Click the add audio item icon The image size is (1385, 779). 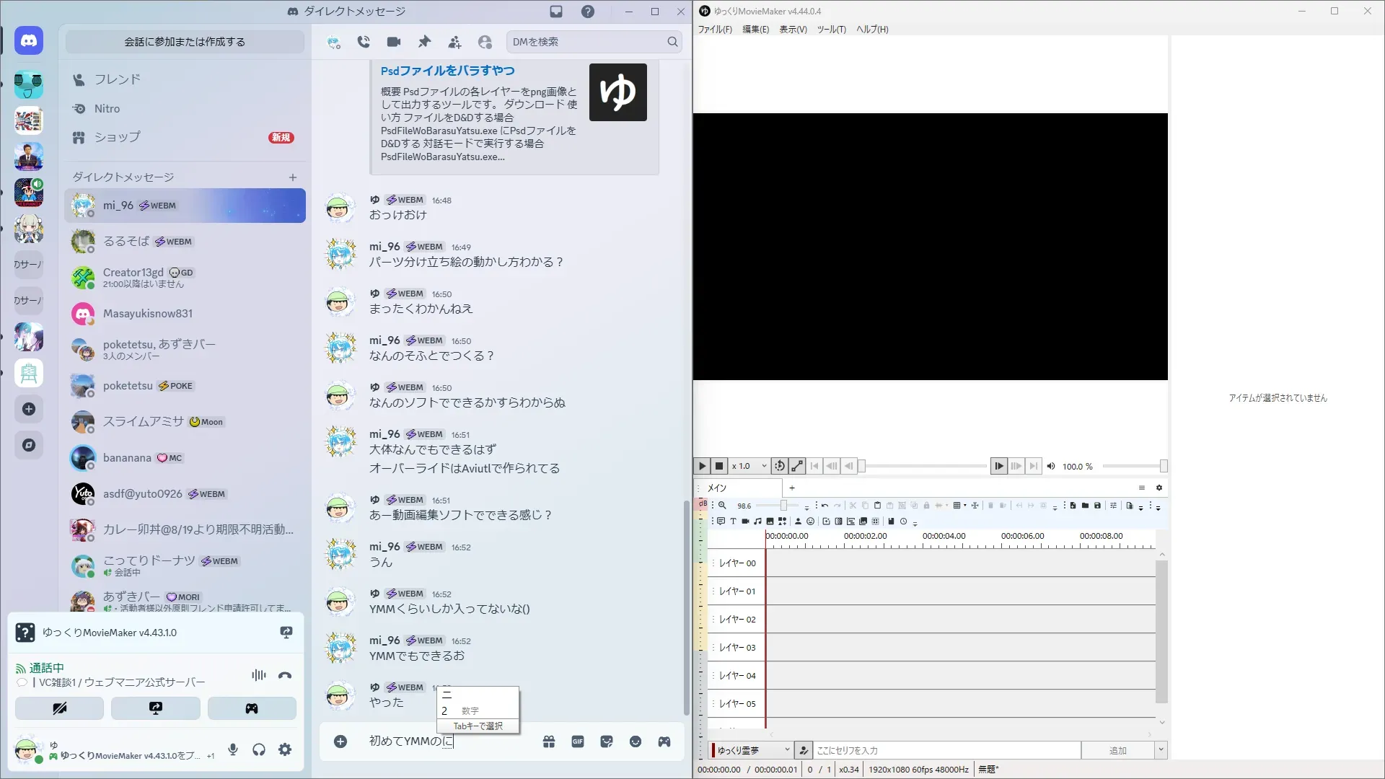[757, 521]
